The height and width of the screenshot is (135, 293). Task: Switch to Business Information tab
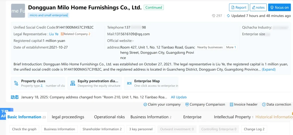151,117
